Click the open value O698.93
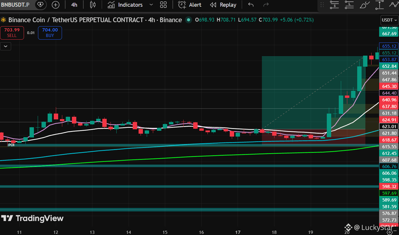Image resolution: width=399 pixels, height=235 pixels. click(205, 20)
